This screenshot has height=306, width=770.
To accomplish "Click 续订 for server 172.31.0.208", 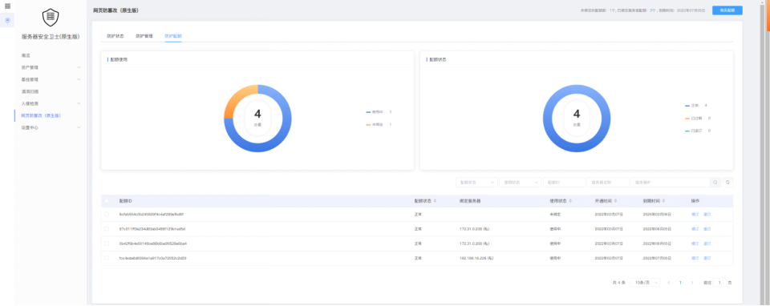I will 695,244.
